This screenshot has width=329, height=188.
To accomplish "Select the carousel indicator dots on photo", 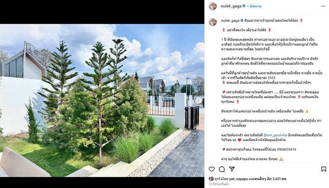I will [x=102, y=173].
